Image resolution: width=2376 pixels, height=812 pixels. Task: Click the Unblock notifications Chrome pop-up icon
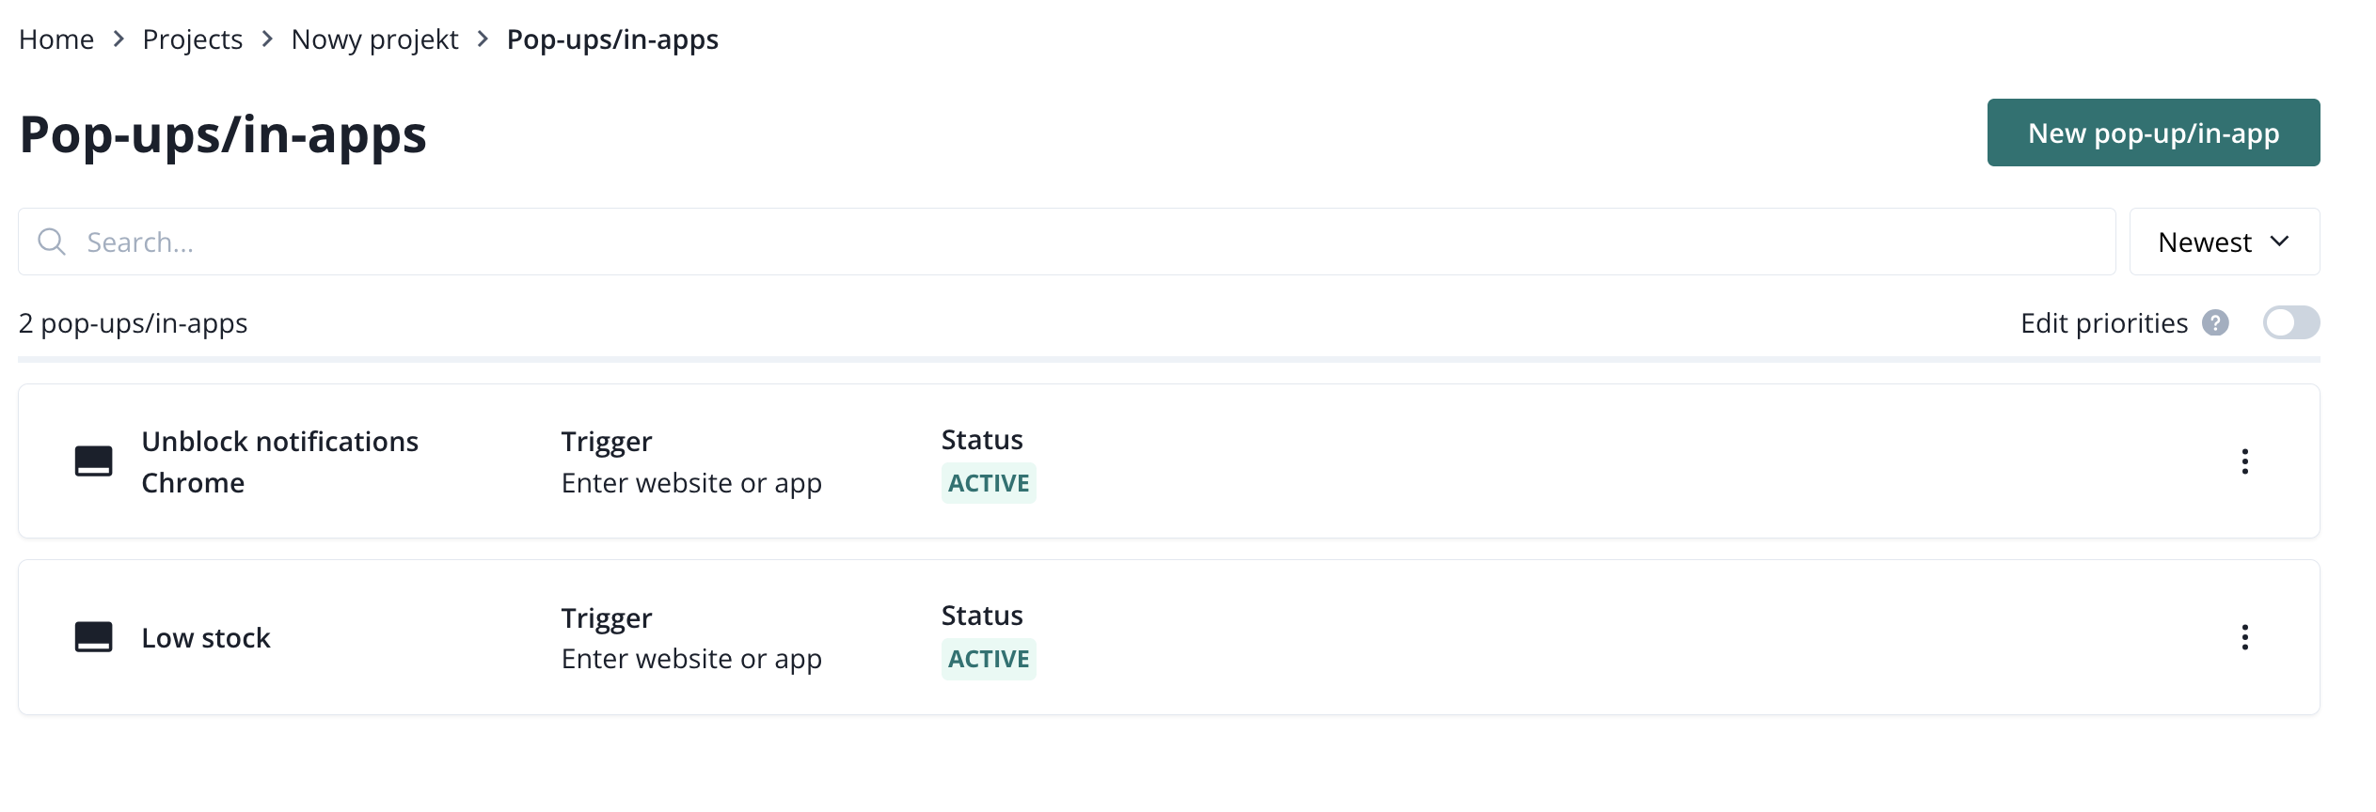[x=94, y=461]
